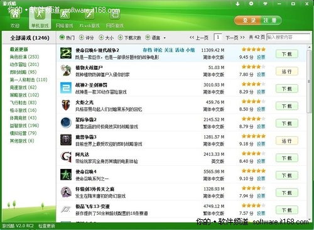Image resolution: width=314 pixels, height=230 pixels.
Task: Click the skin shirt icon in title bar
Action: pyautogui.click(x=265, y=4)
